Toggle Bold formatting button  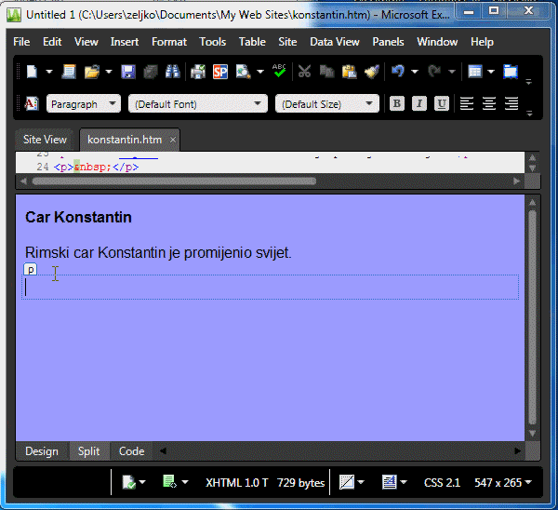[x=397, y=103]
